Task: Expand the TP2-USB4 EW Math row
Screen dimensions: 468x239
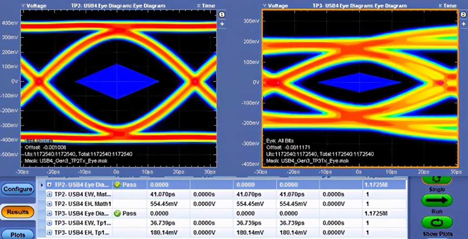Action: click(x=50, y=194)
